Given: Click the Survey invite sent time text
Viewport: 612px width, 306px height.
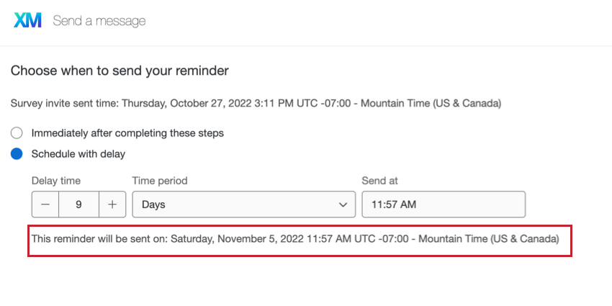Looking at the screenshot, I should (x=256, y=104).
